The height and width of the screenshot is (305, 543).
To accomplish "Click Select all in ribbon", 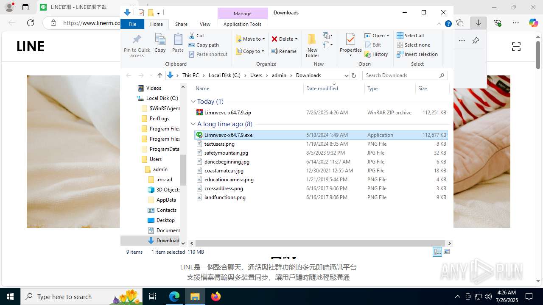I will (x=410, y=36).
